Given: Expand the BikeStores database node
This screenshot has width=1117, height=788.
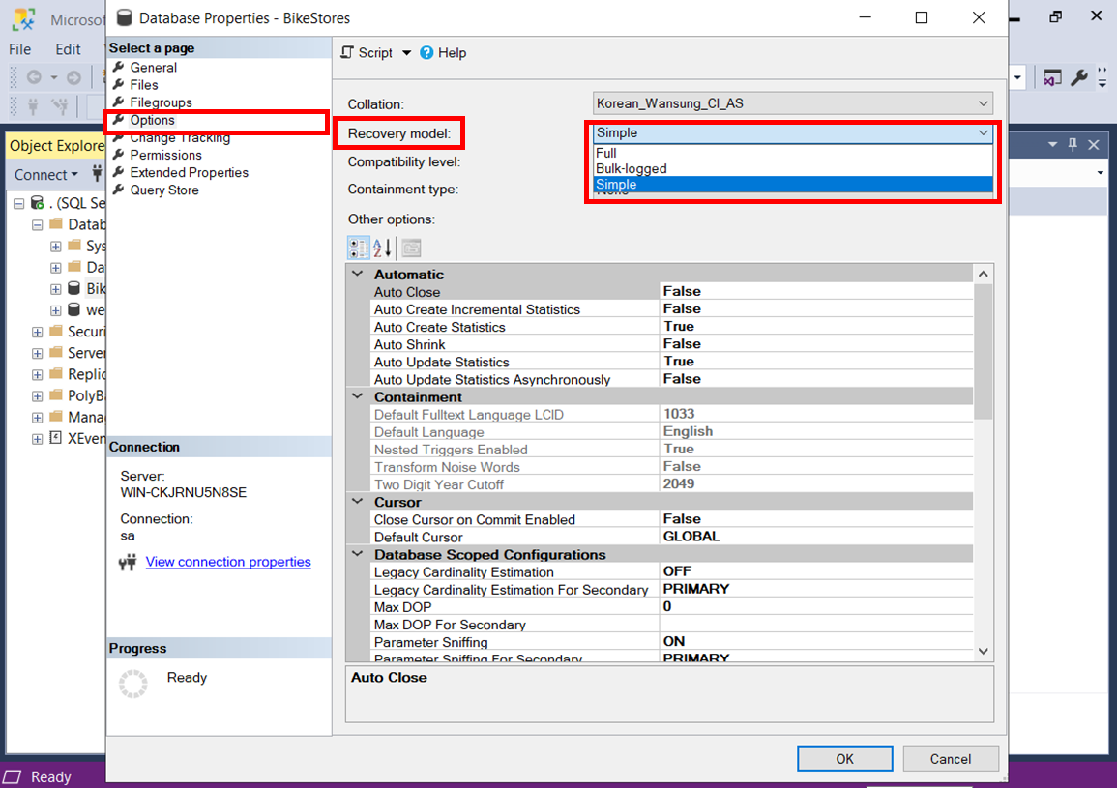Looking at the screenshot, I should [55, 288].
